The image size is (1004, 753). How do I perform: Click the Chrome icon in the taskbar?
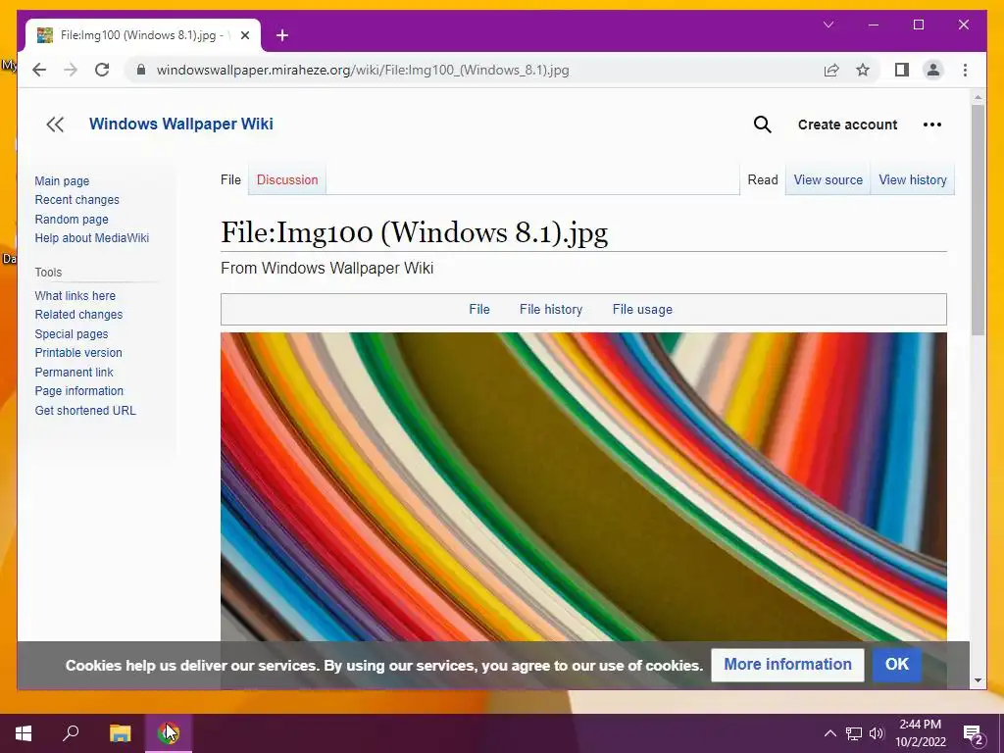point(169,733)
